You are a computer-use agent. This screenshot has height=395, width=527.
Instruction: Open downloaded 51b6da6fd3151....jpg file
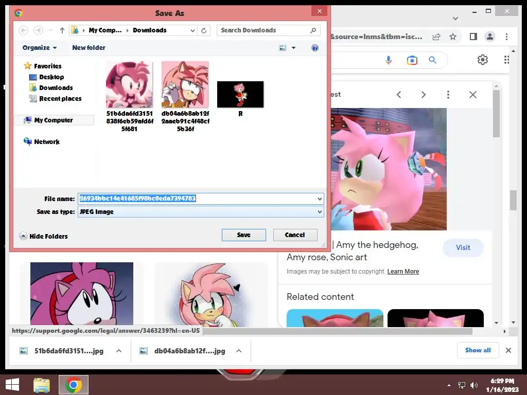(x=62, y=351)
